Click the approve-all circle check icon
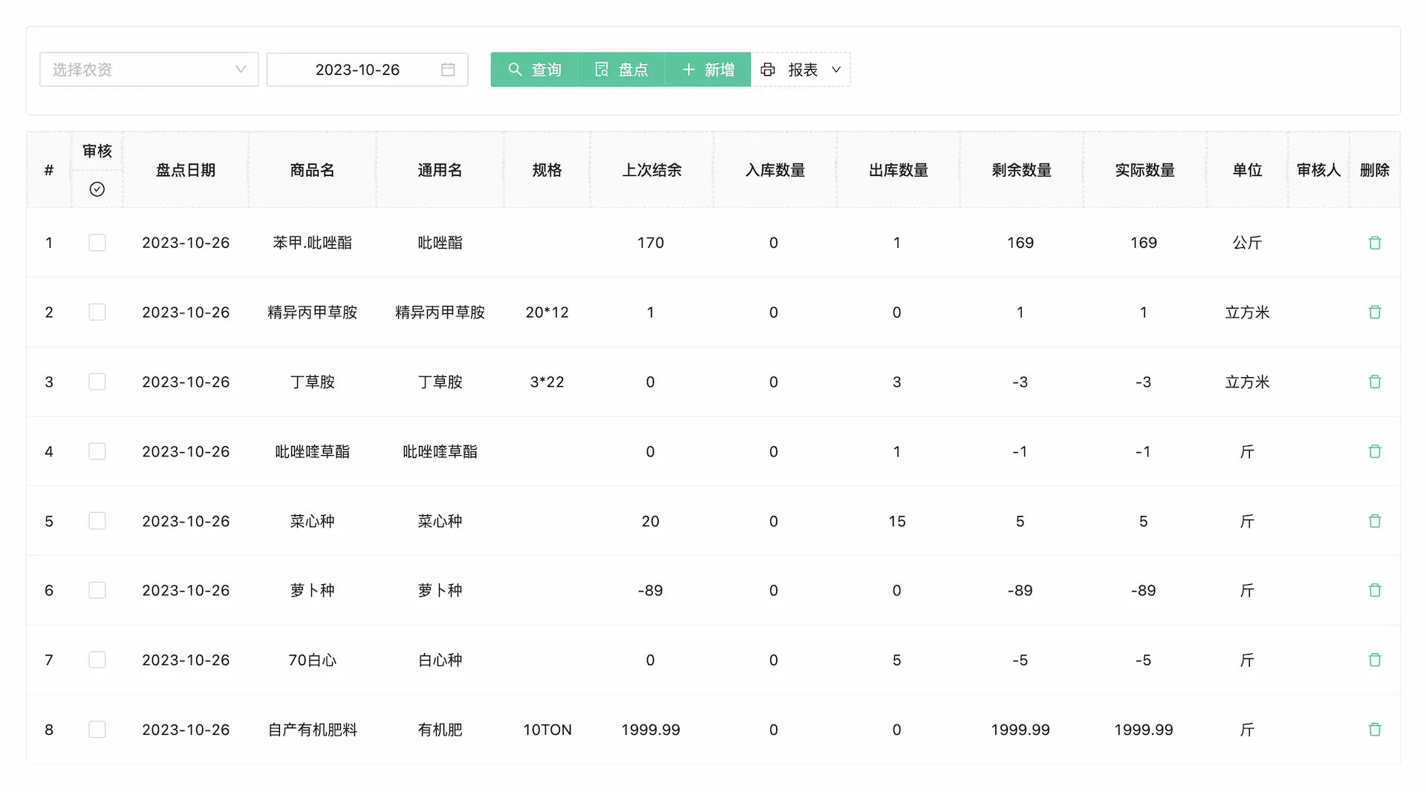Screen dimensions: 1426x792 tap(97, 189)
